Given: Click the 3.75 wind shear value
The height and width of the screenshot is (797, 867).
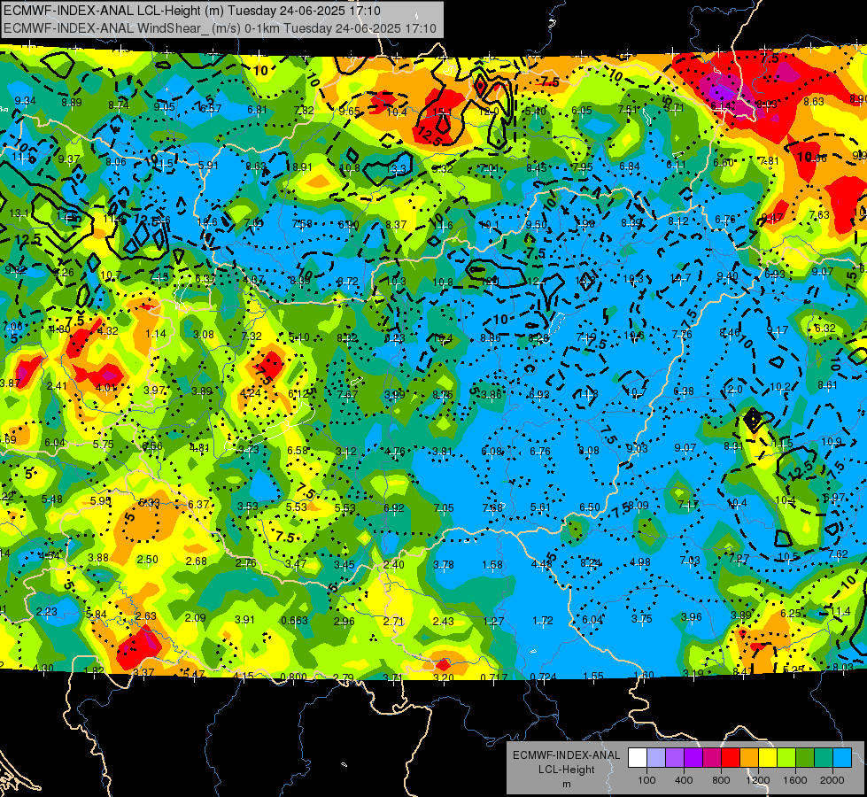Looking at the screenshot, I should click(641, 619).
